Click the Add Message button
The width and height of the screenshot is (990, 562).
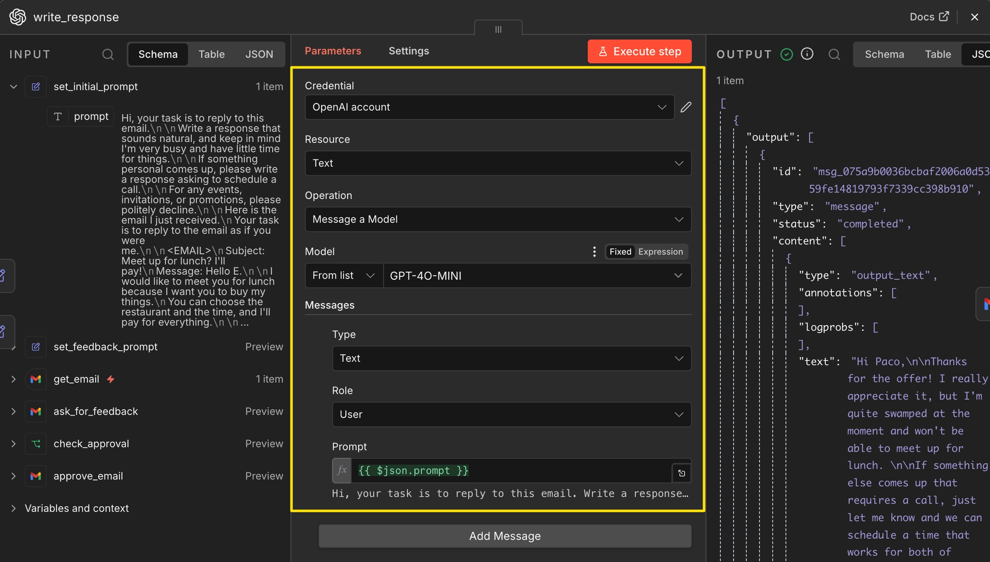coord(505,536)
